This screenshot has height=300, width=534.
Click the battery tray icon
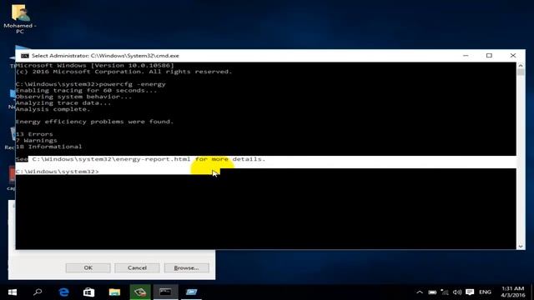coord(432,292)
